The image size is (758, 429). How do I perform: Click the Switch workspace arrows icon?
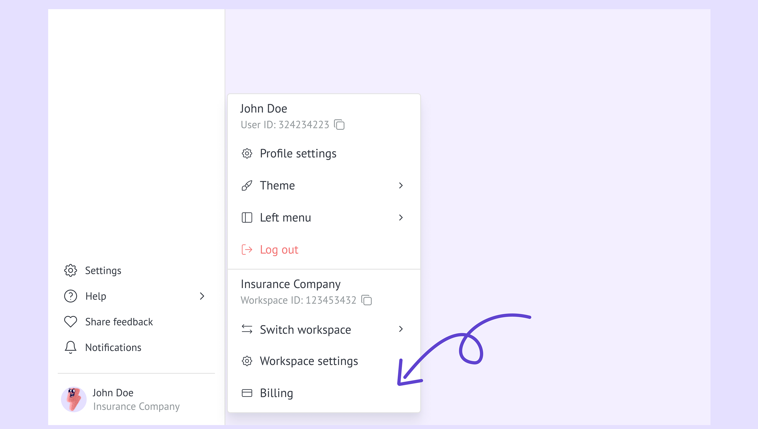click(247, 329)
